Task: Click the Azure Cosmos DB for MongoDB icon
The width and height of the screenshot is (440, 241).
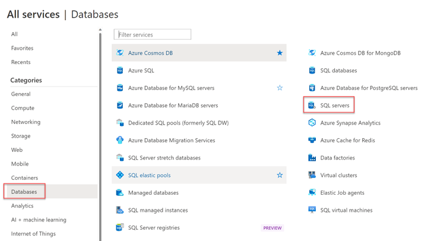Action: (312, 53)
